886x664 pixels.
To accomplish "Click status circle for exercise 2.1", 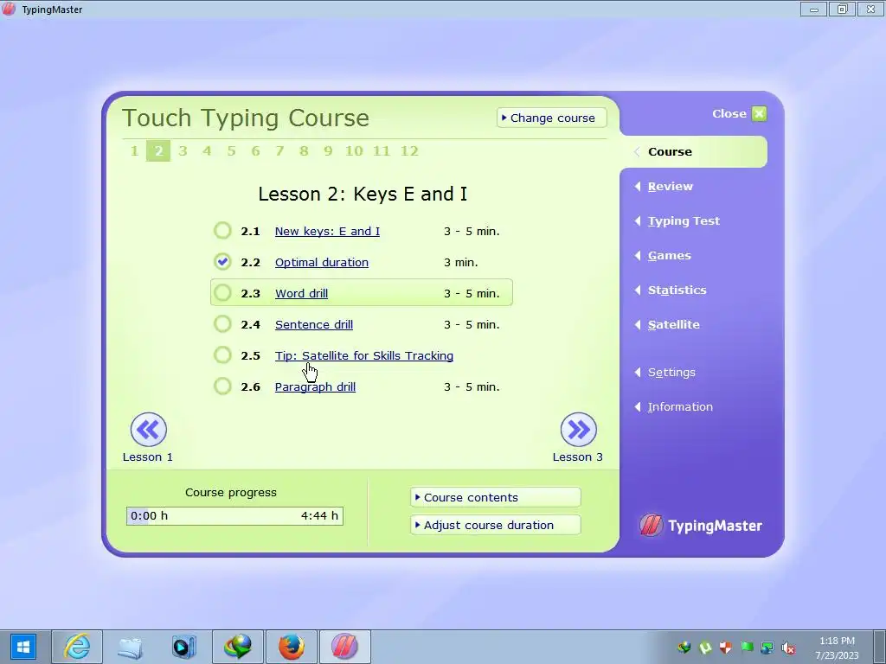I will [x=222, y=230].
